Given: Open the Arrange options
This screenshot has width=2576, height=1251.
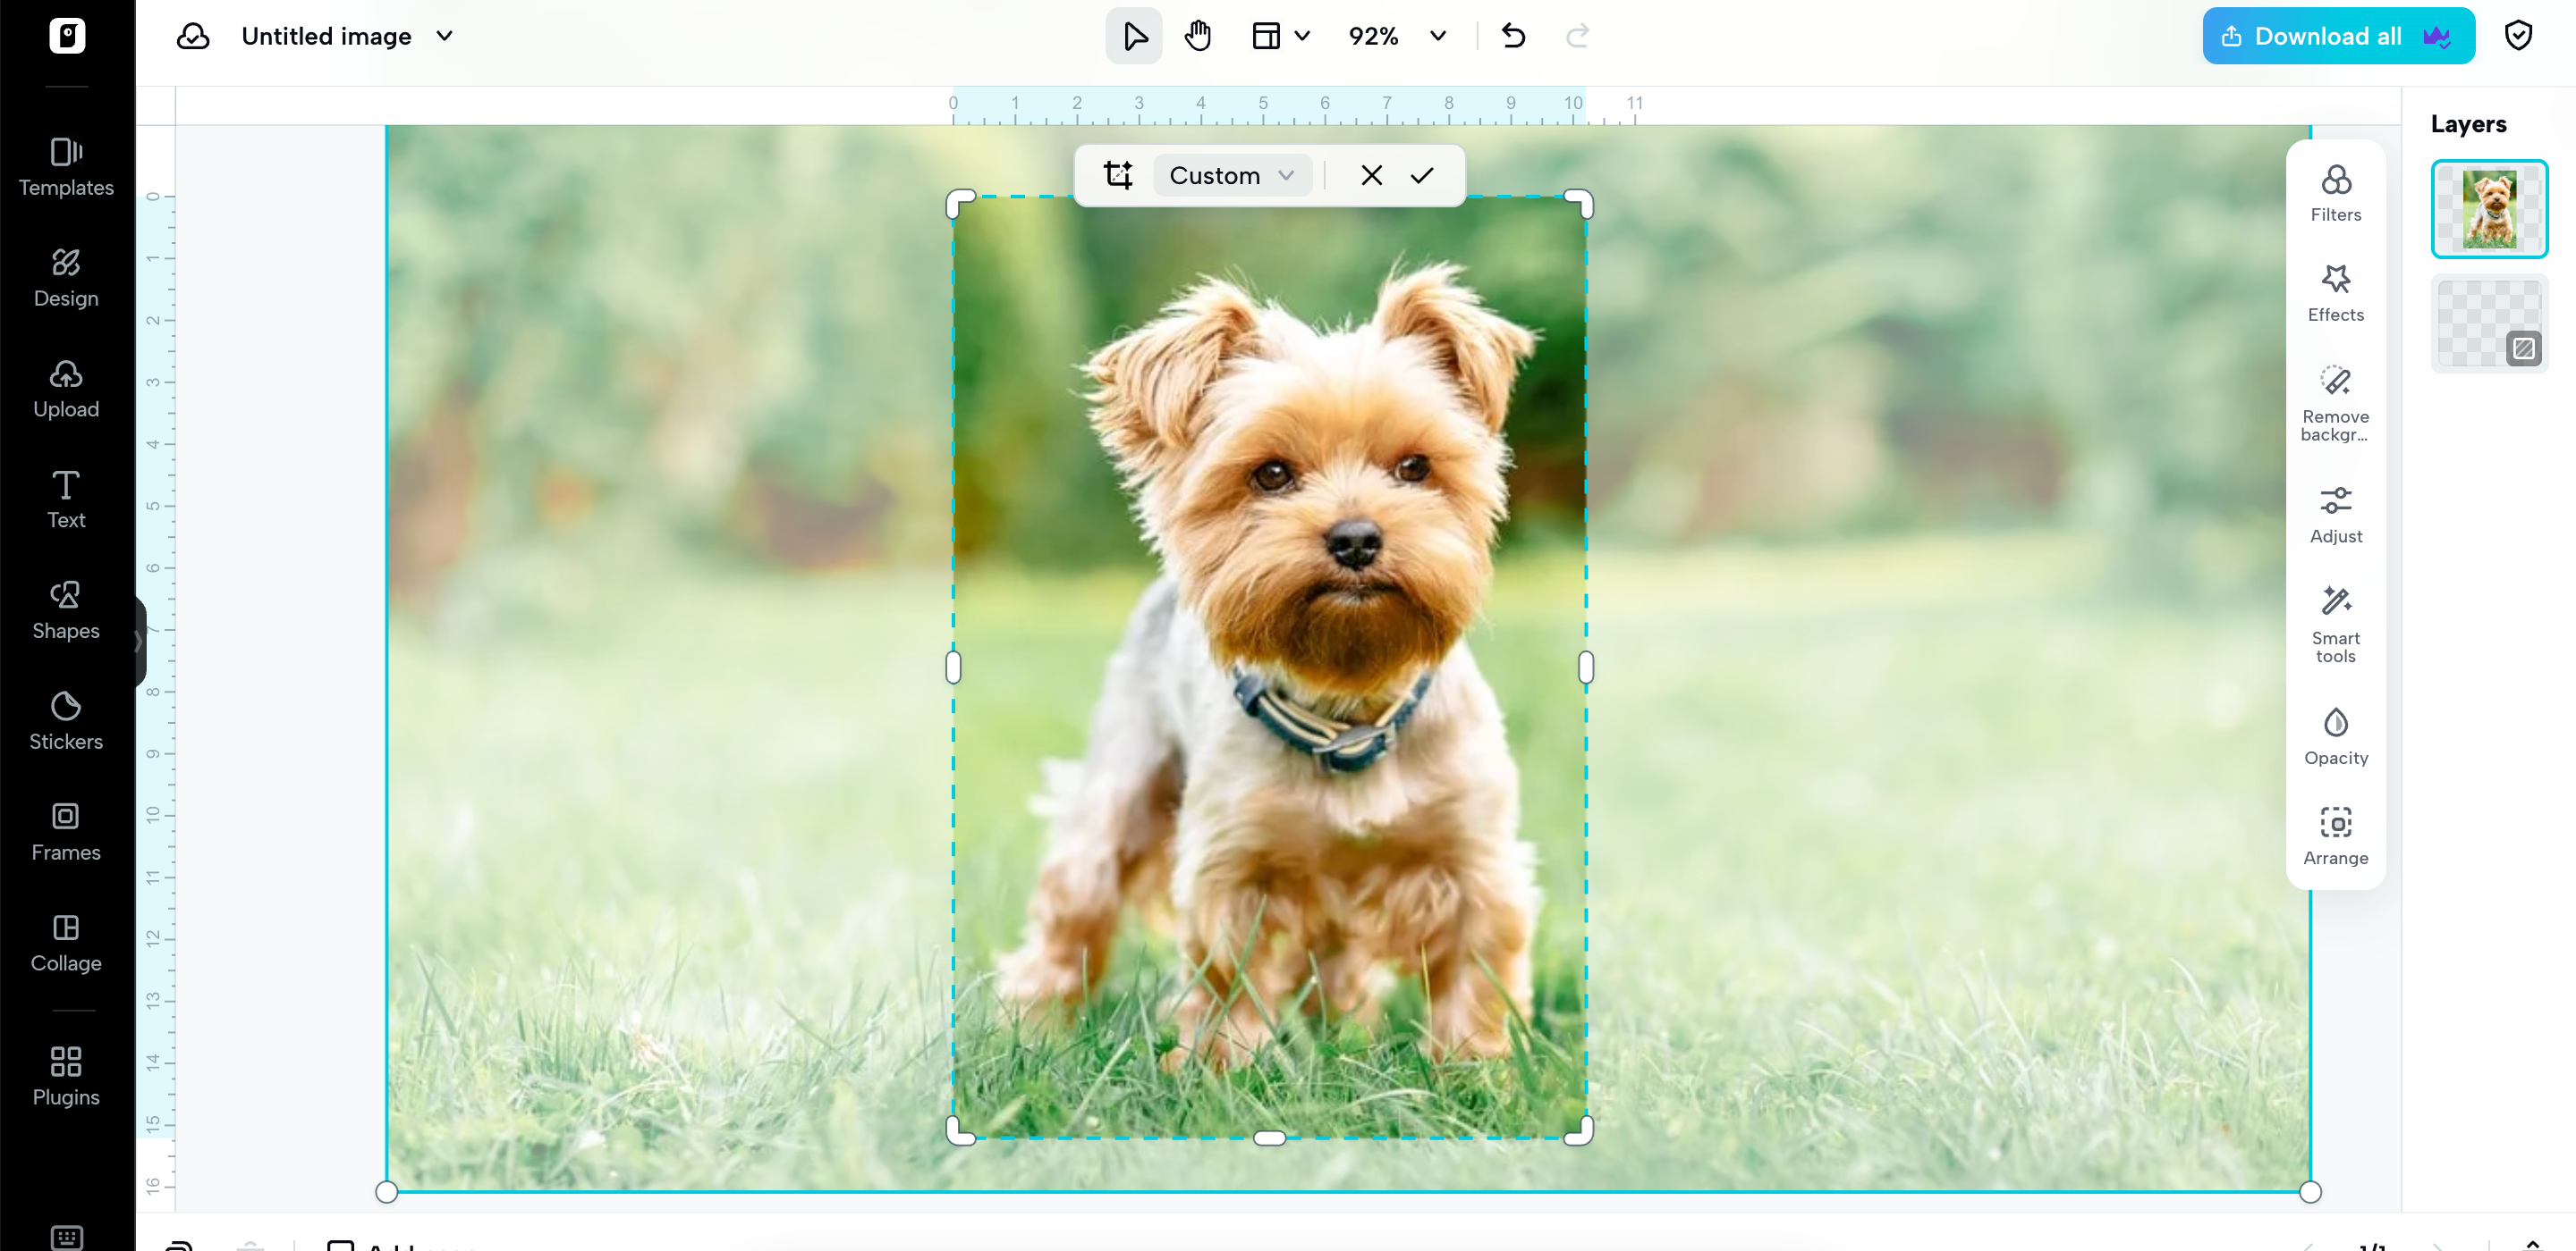Looking at the screenshot, I should coord(2335,836).
